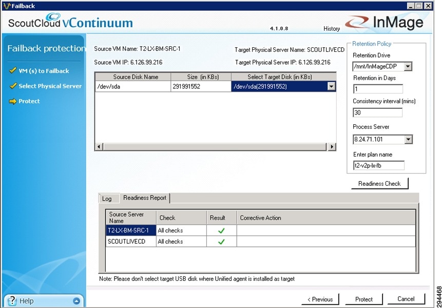This screenshot has height=308, width=442.
Task: Click the Retention in Days input field
Action: pyautogui.click(x=378, y=89)
